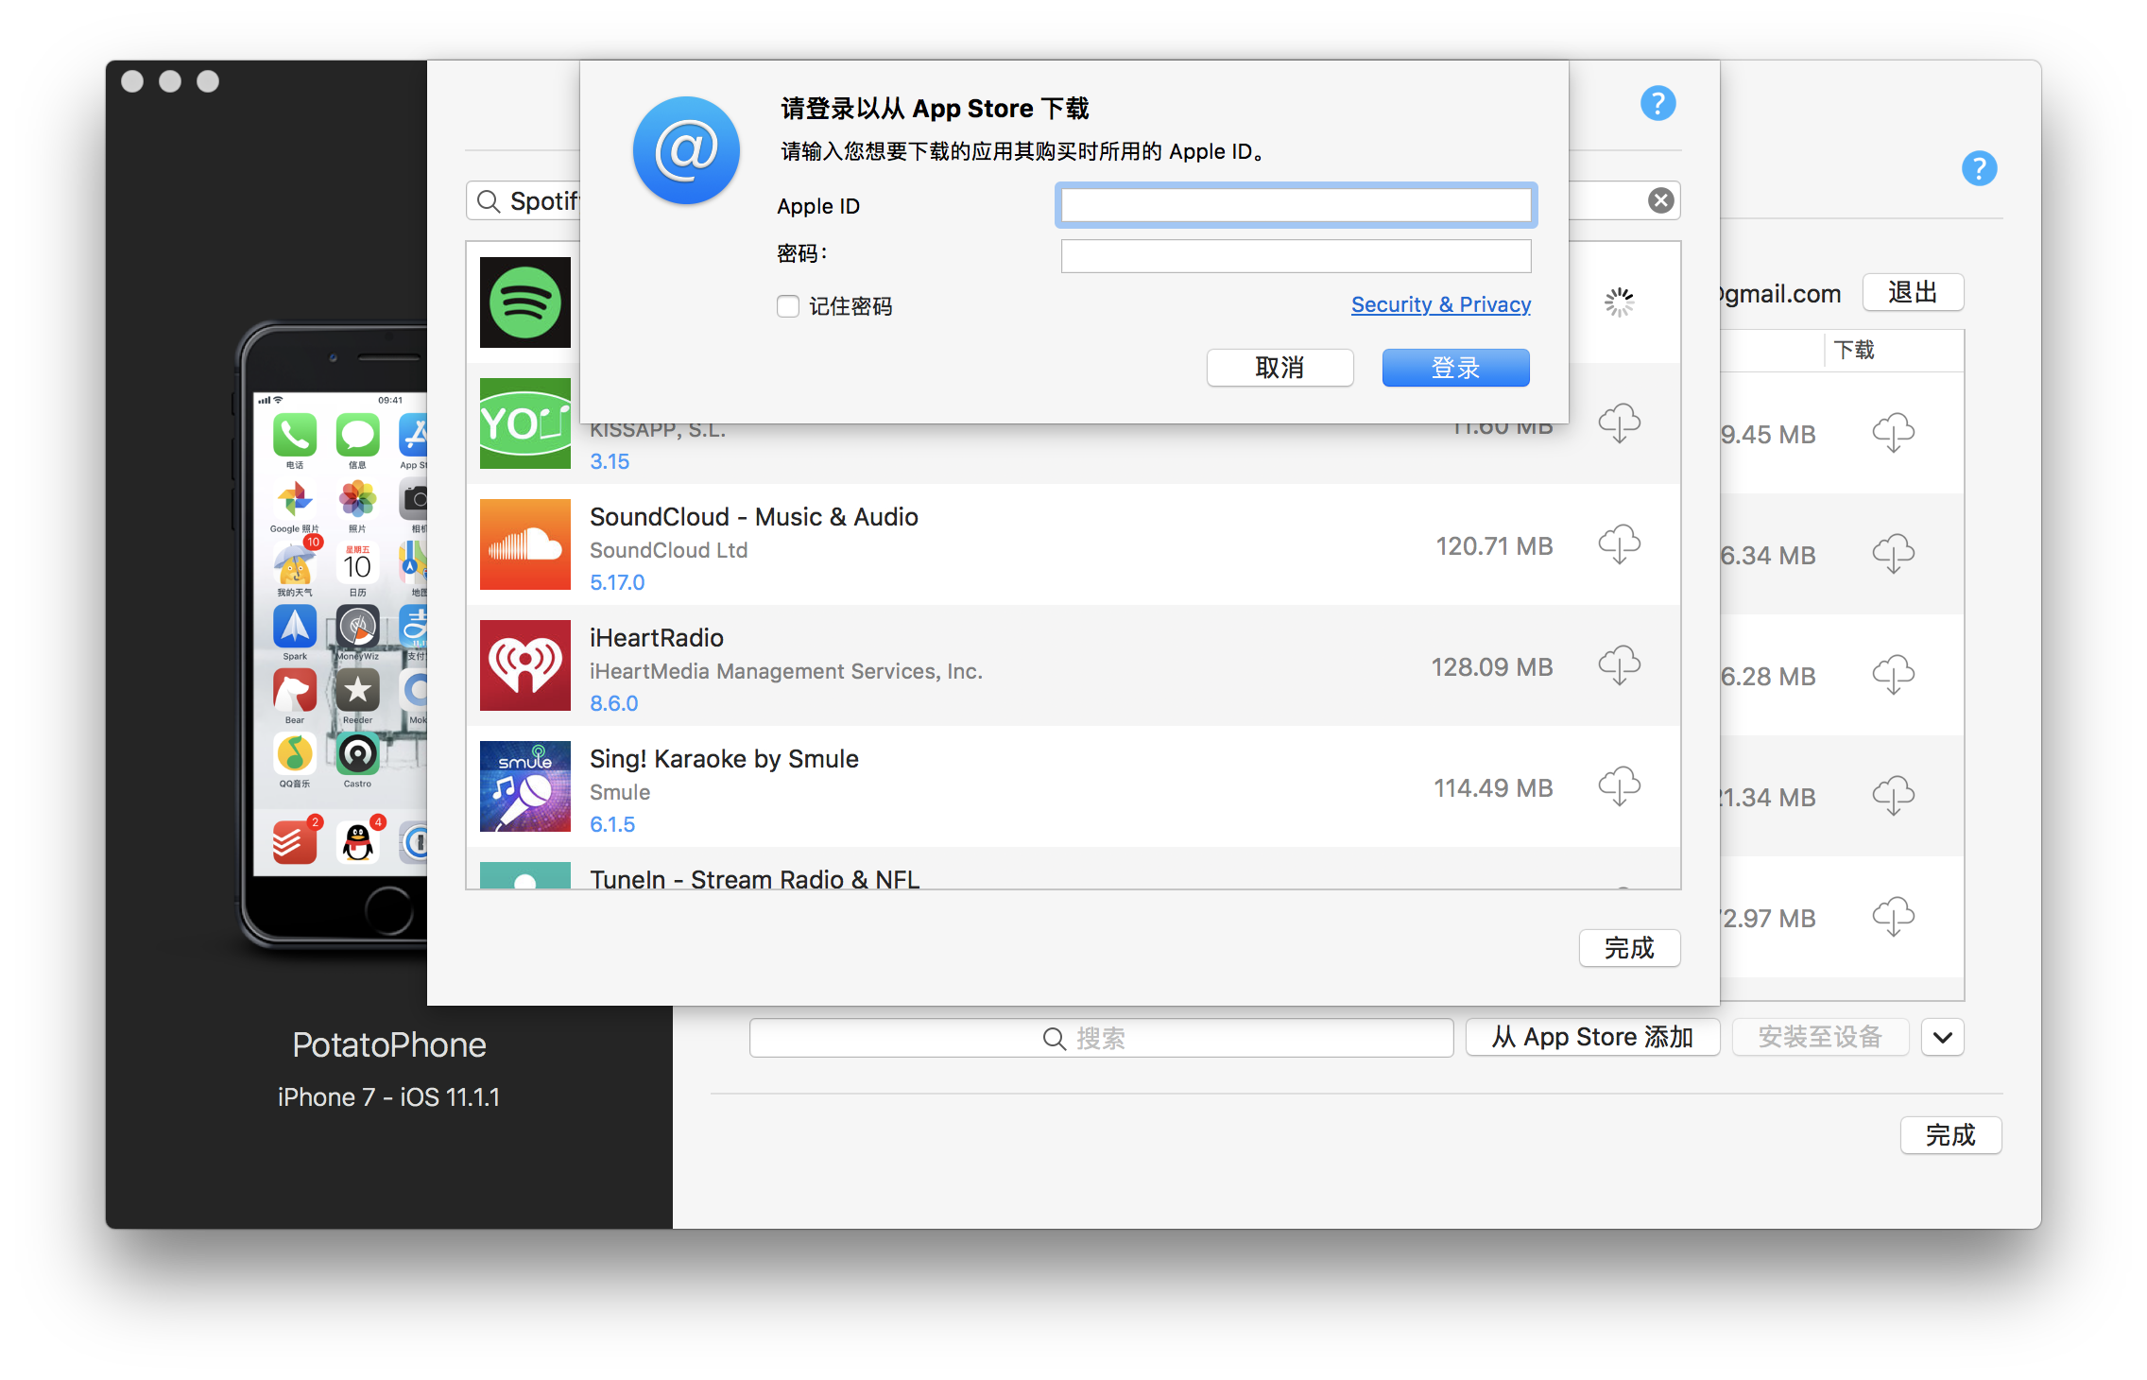Click the 密码 password field
The image size is (2147, 1380).
1296,255
